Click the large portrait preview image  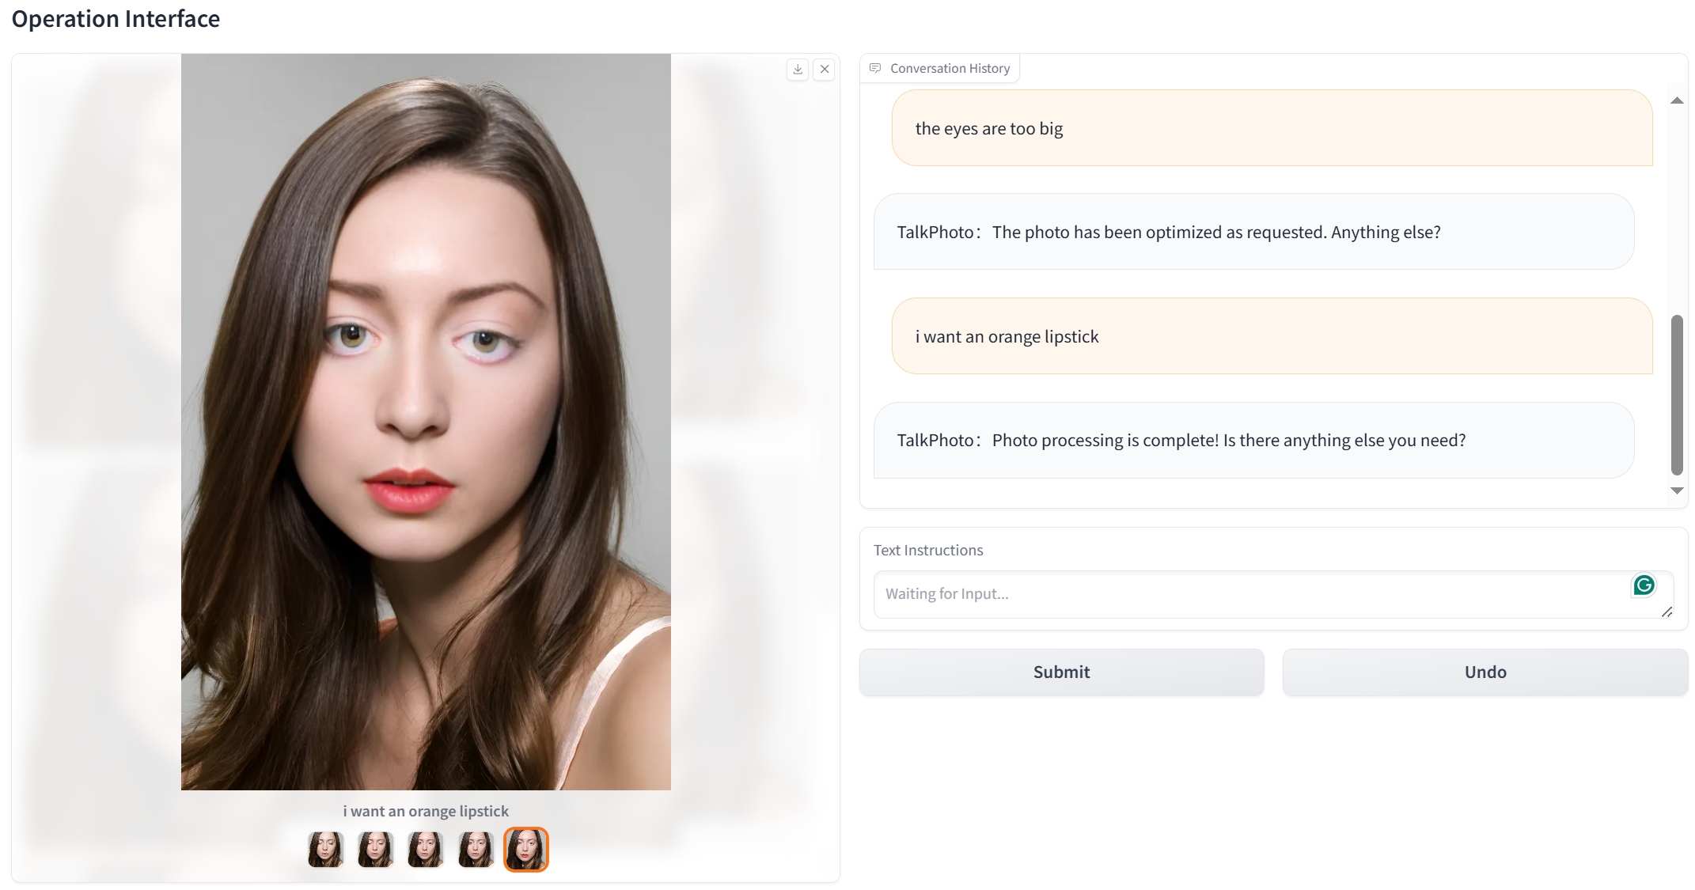[426, 422]
